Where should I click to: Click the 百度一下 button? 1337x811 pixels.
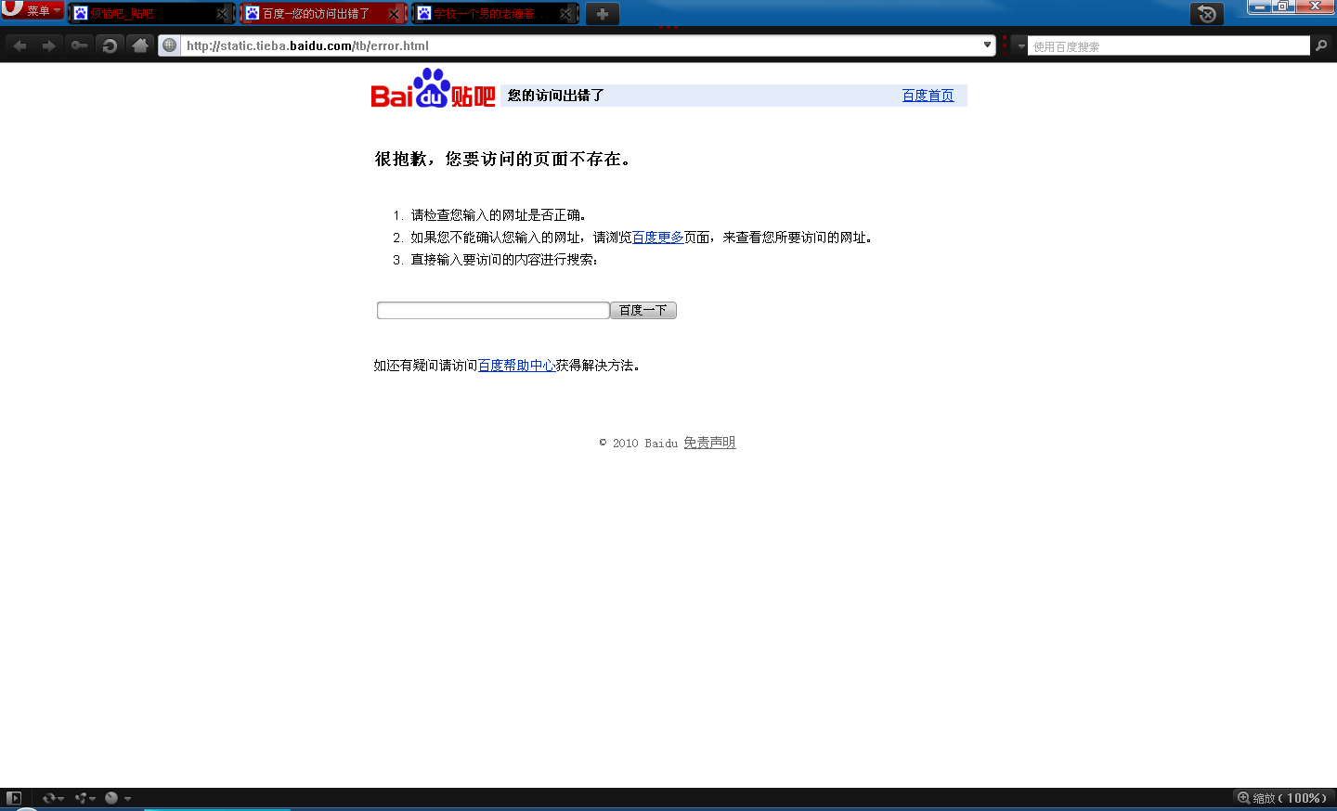(643, 310)
